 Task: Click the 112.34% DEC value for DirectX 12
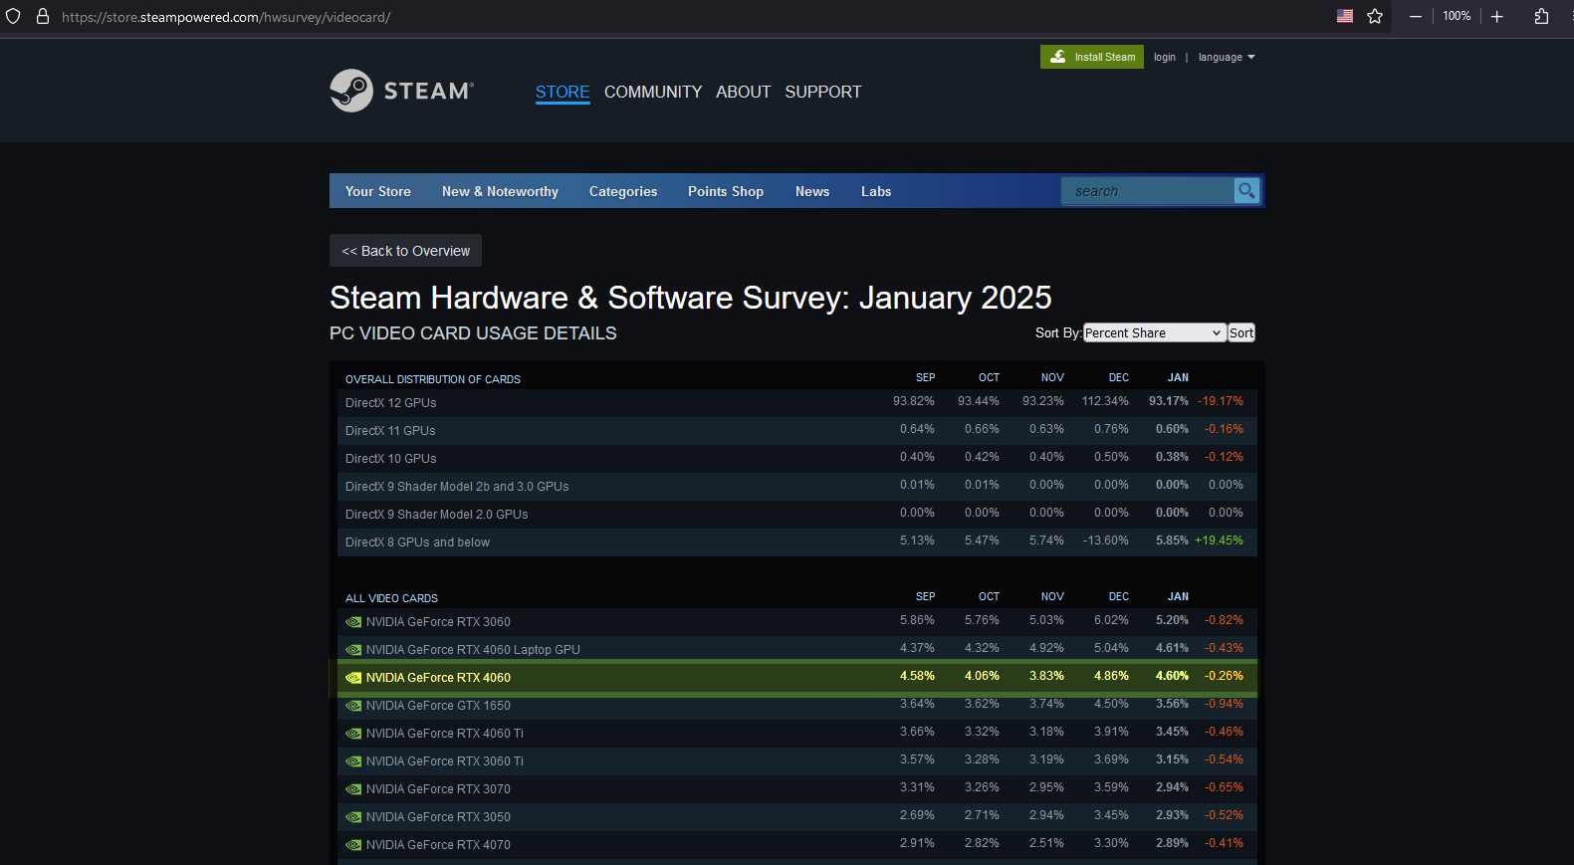1105,401
